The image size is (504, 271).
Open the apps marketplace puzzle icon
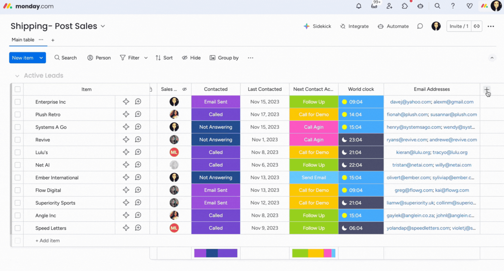click(x=405, y=6)
